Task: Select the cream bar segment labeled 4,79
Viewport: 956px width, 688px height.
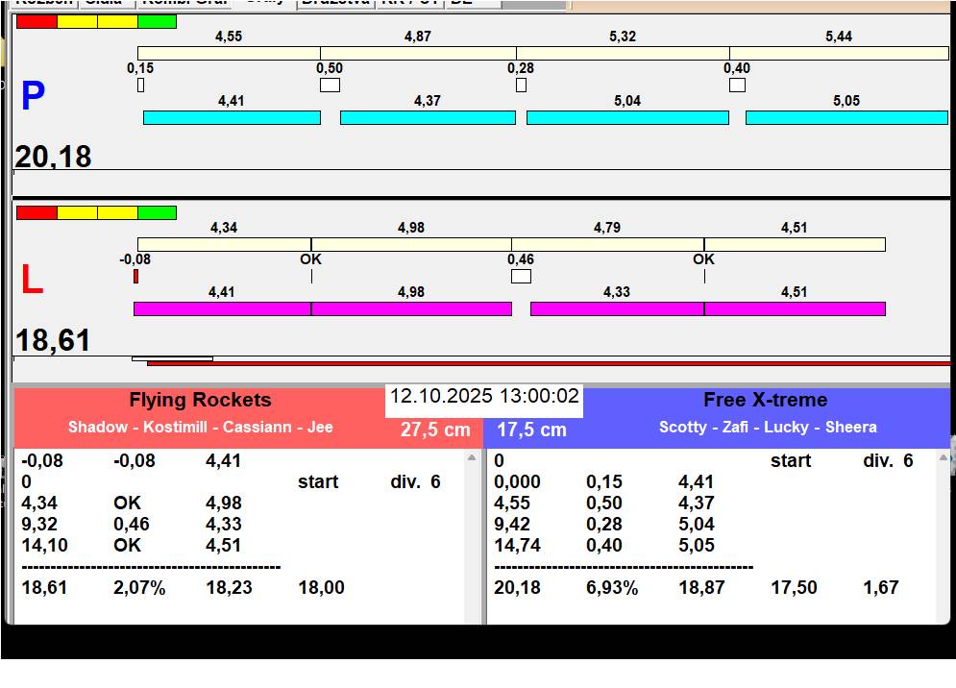Action: (x=608, y=245)
